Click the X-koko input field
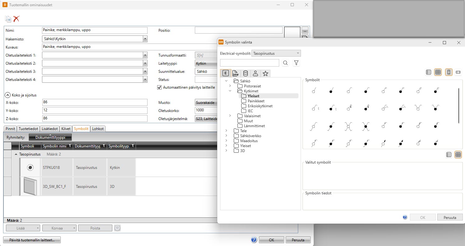Viewport: 465px width, 246px height. click(x=95, y=102)
